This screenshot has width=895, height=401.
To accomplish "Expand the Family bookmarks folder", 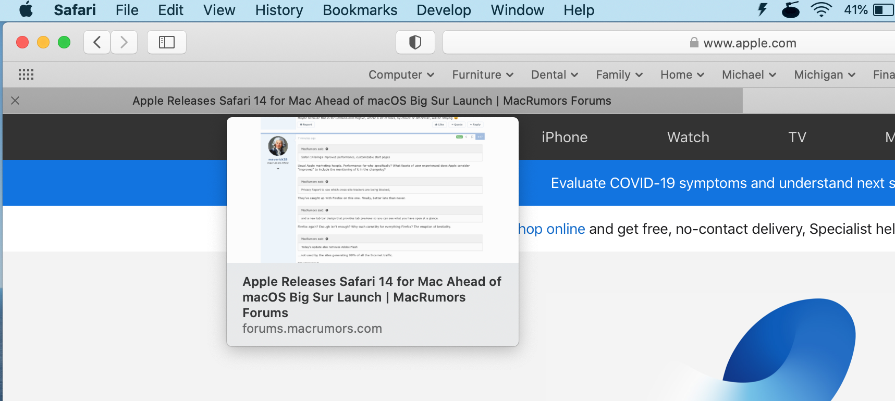I will [x=619, y=74].
